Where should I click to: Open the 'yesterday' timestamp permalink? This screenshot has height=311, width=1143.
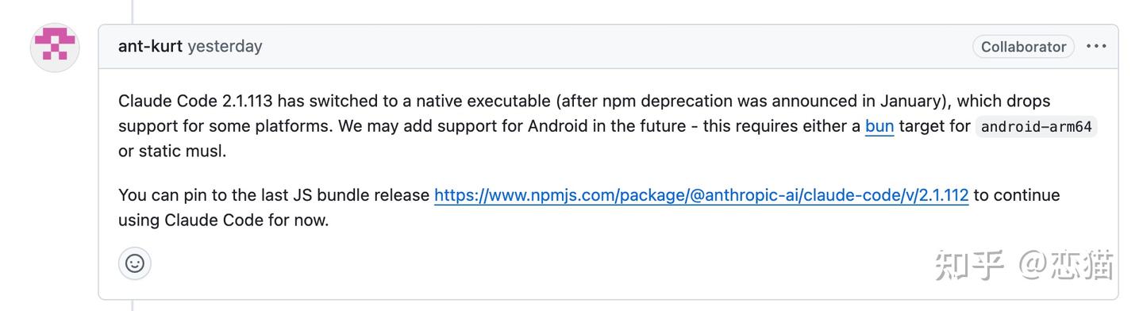click(225, 46)
